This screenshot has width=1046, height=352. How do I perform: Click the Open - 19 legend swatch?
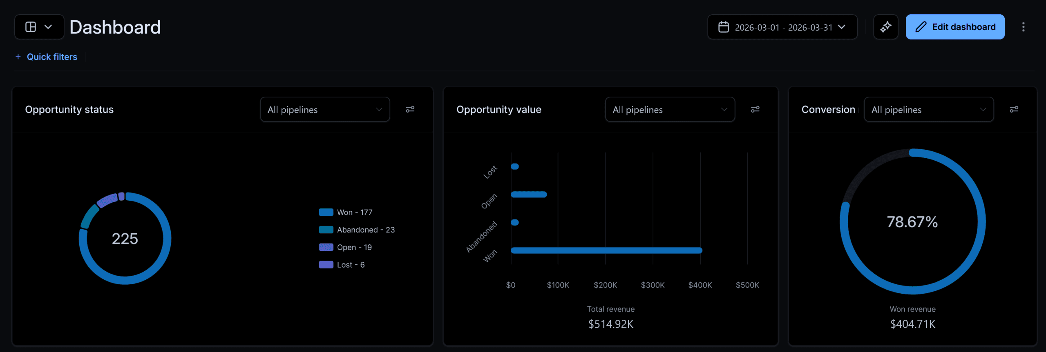coord(326,247)
